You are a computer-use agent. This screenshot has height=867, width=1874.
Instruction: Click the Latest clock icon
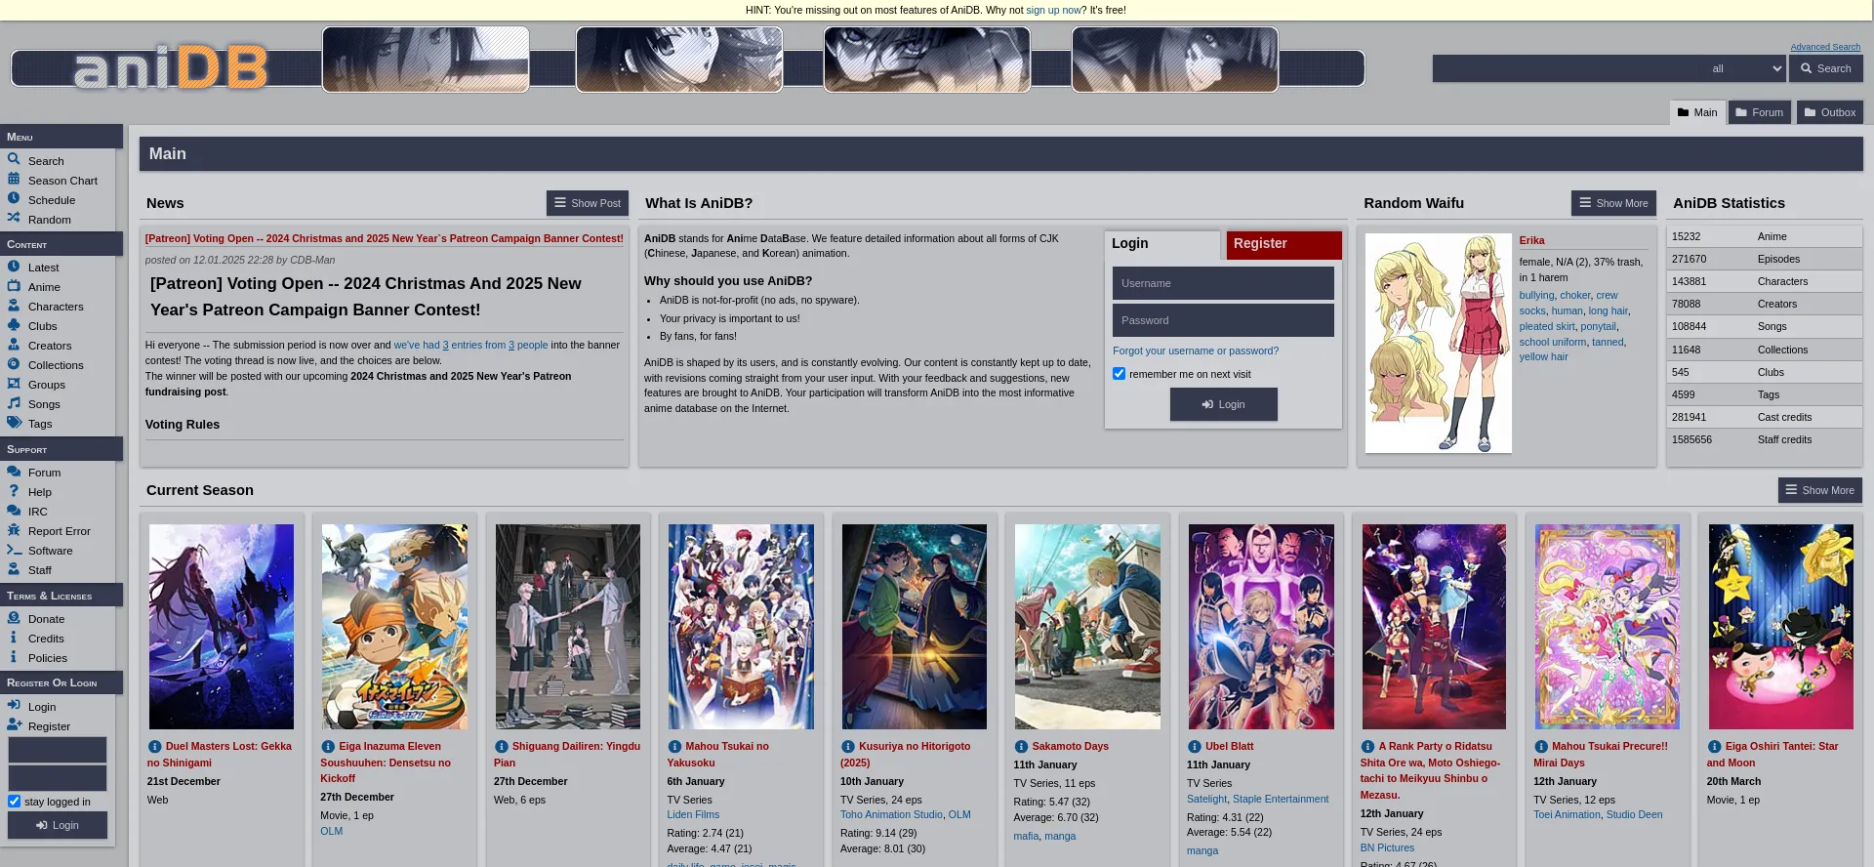[x=14, y=266]
